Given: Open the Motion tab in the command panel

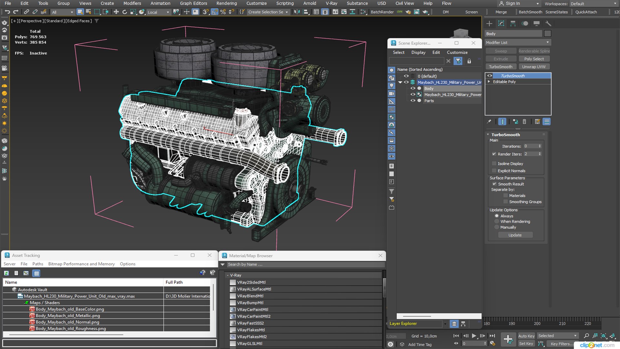Looking at the screenshot, I should pyautogui.click(x=525, y=23).
